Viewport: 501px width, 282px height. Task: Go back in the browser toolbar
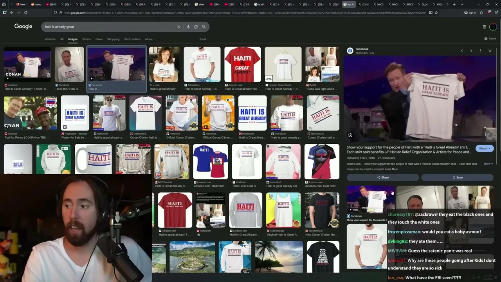12,12
